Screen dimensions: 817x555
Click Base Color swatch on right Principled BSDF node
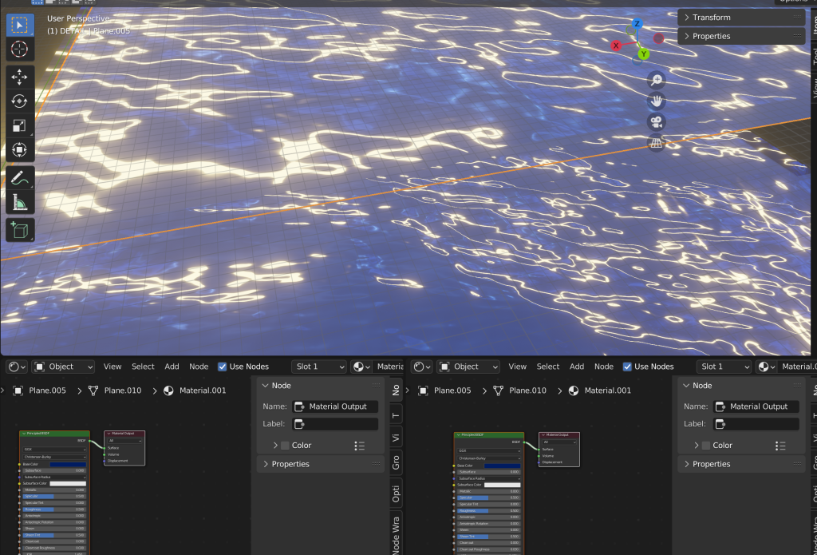[x=503, y=466]
